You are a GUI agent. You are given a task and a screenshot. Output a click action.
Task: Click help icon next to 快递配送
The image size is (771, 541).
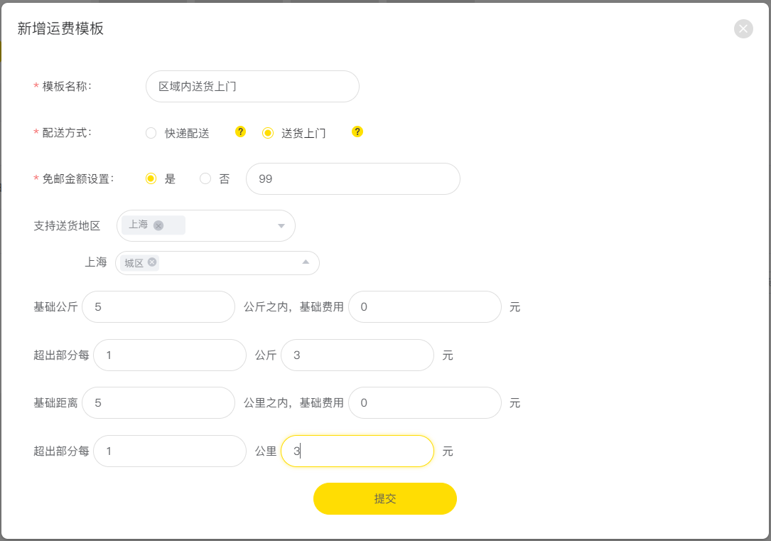(240, 132)
